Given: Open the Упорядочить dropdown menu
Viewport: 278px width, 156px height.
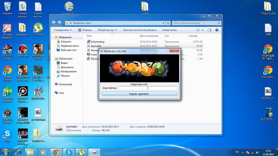Looking at the screenshot, I should pos(63,30).
